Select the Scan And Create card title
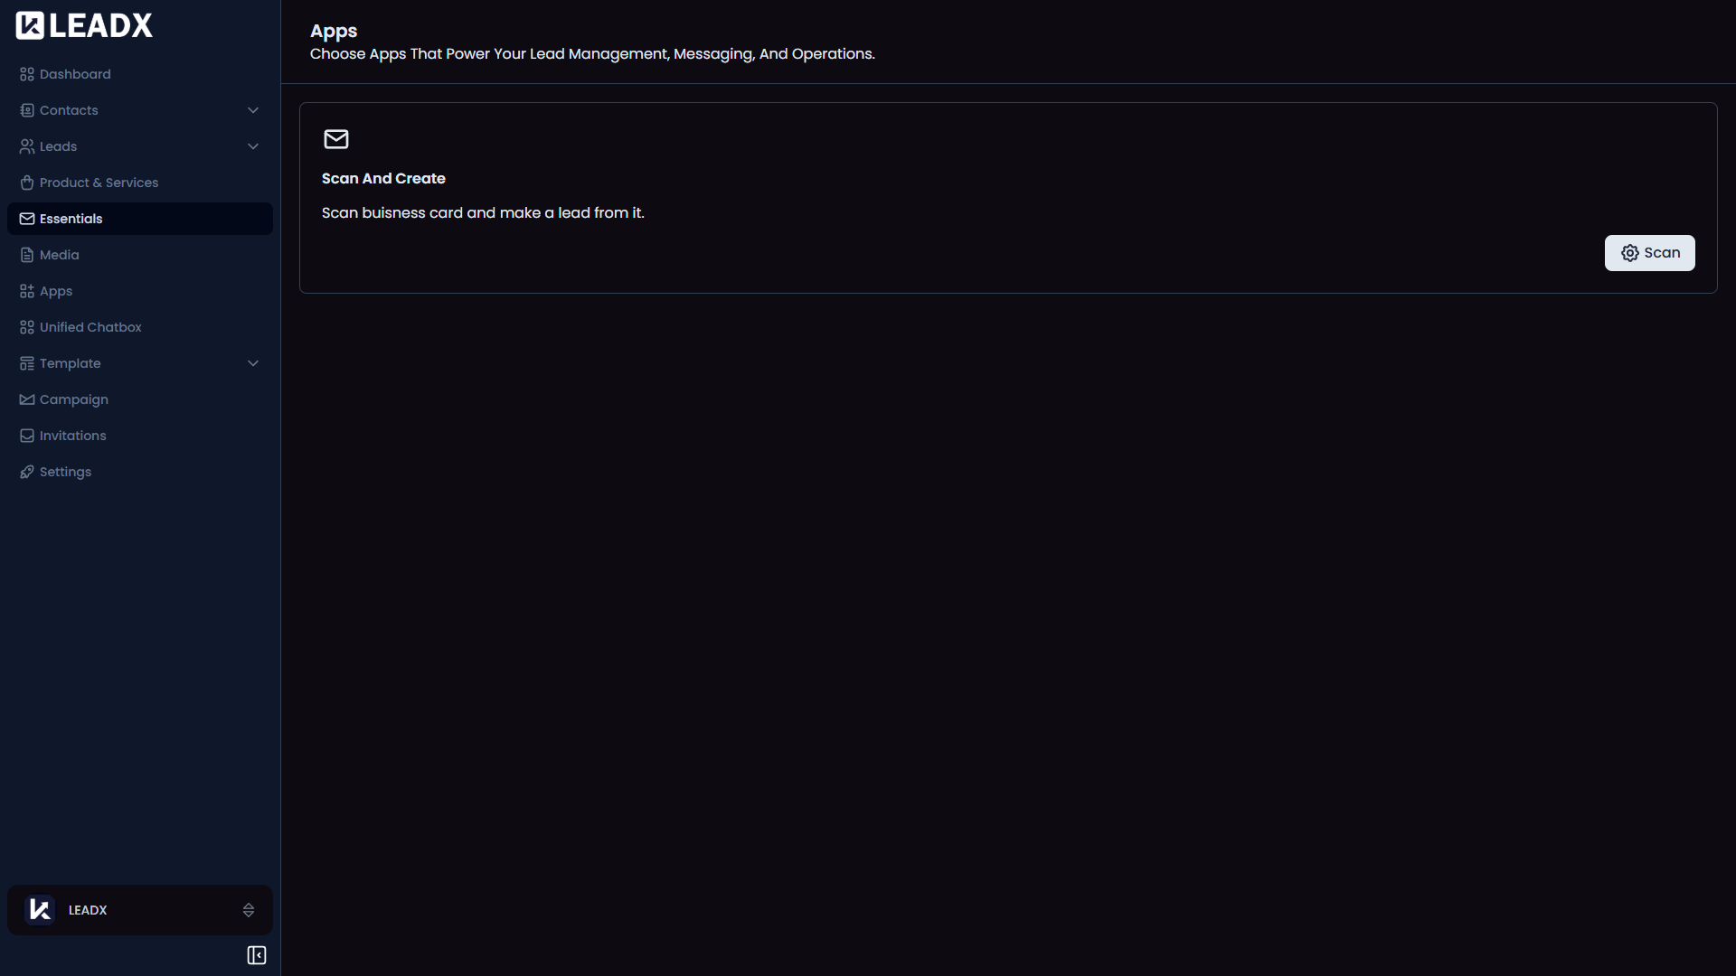This screenshot has height=976, width=1736. [x=383, y=179]
